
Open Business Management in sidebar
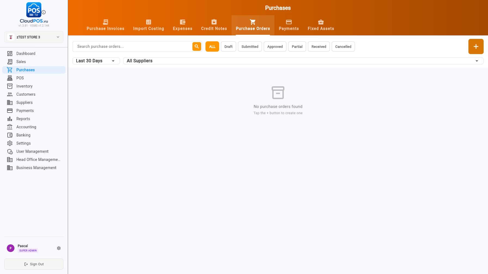(34, 168)
